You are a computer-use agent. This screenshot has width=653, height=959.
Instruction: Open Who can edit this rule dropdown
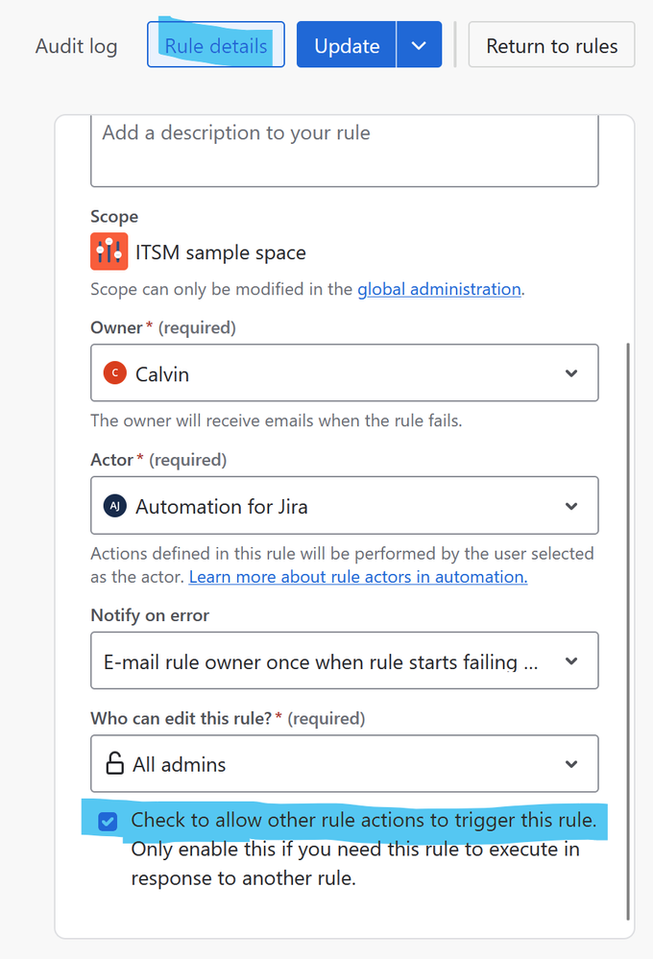point(571,765)
